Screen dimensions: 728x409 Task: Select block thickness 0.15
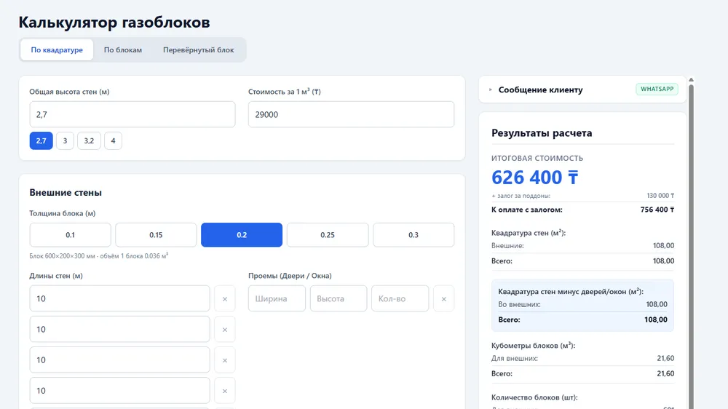156,235
